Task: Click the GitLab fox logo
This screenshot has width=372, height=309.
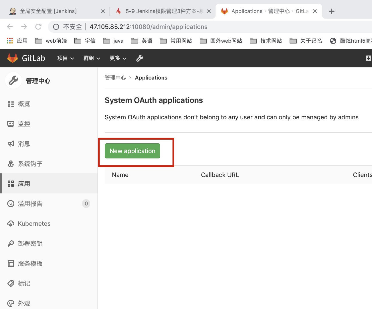Action: click(12, 58)
